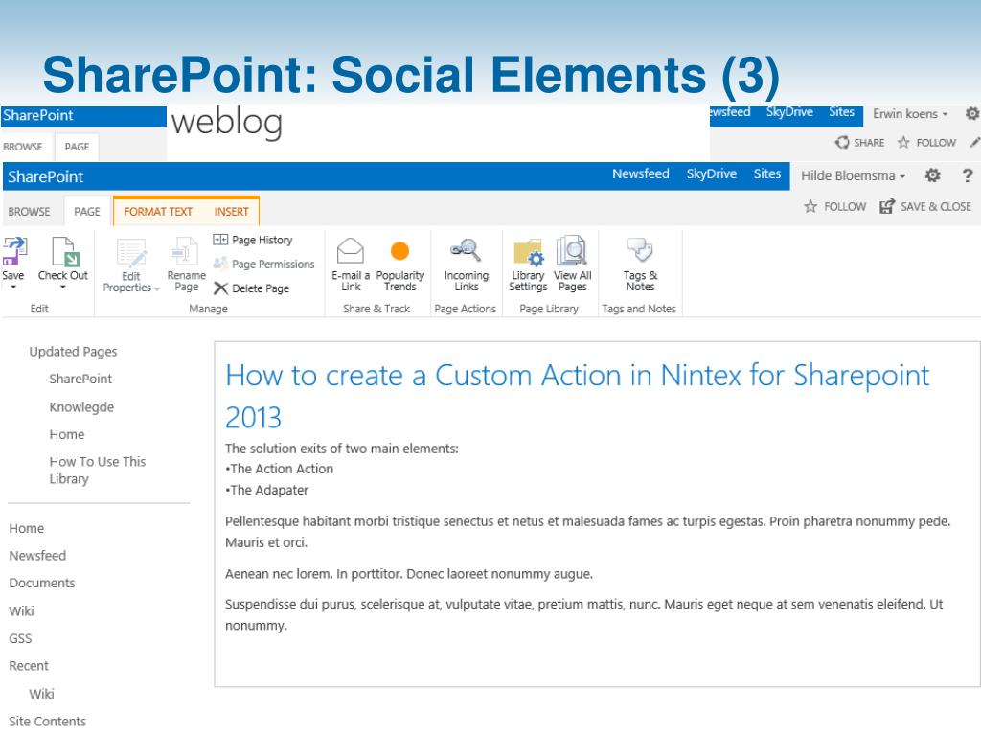Expand the Check Out dropdown arrow
The image size is (981, 736).
pyautogui.click(x=63, y=287)
